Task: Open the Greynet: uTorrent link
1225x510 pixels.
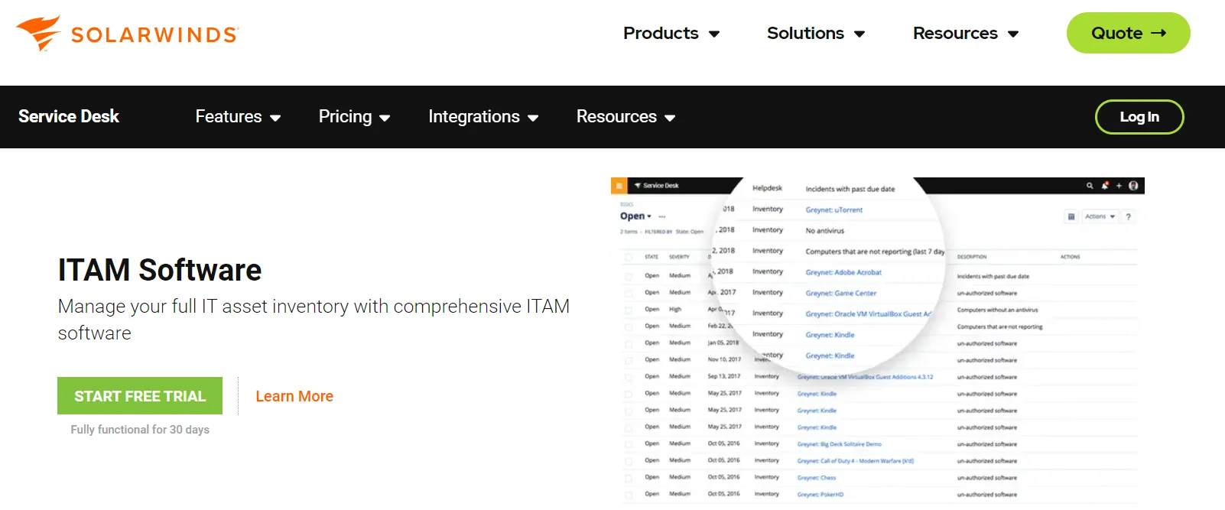Action: click(833, 210)
